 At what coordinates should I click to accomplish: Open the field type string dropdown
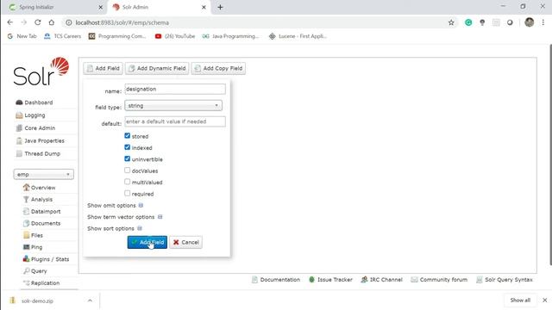tap(173, 105)
